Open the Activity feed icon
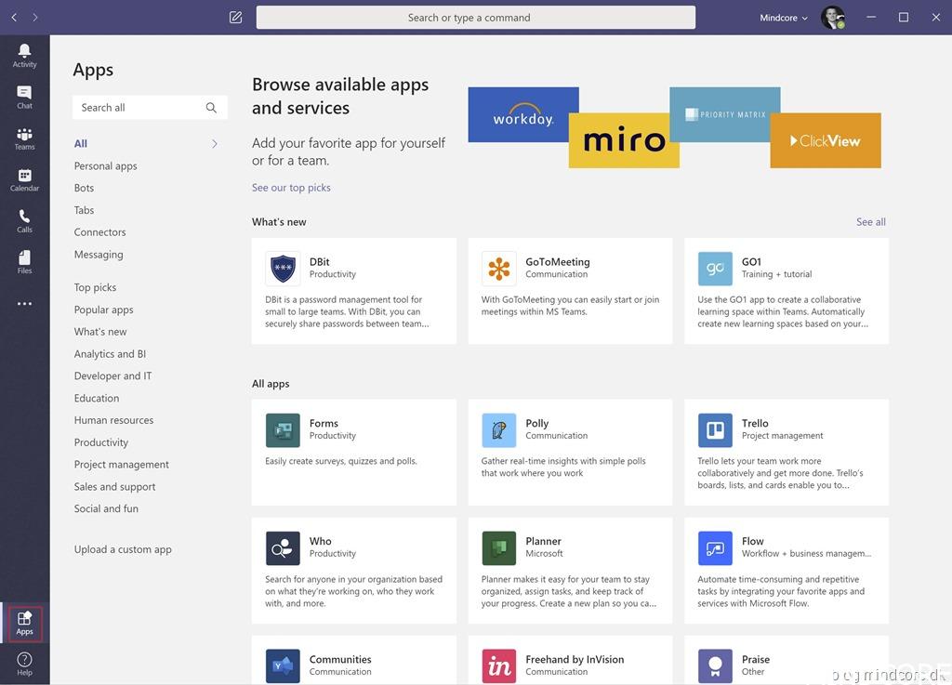 [x=24, y=55]
